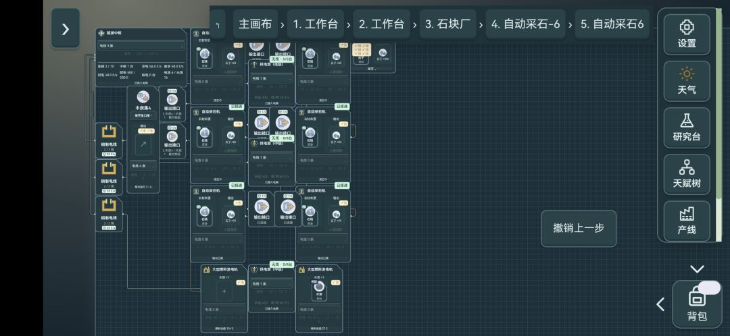Click the right 已连接 输出接口 icon

pos(288,206)
